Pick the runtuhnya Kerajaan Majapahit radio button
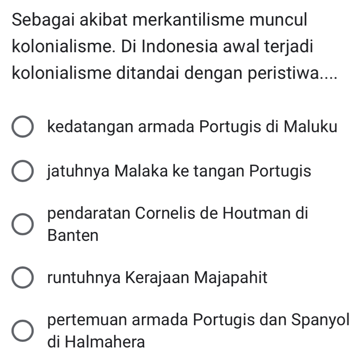Screen dimensions: 359x357 point(22,278)
